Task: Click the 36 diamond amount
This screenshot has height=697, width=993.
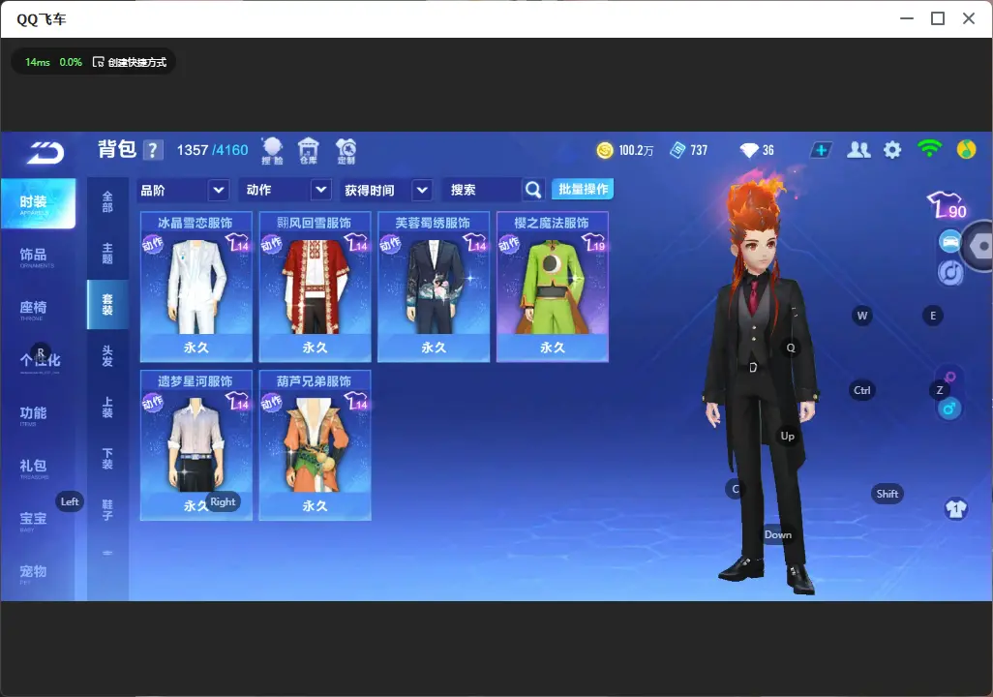Action: pyautogui.click(x=768, y=150)
